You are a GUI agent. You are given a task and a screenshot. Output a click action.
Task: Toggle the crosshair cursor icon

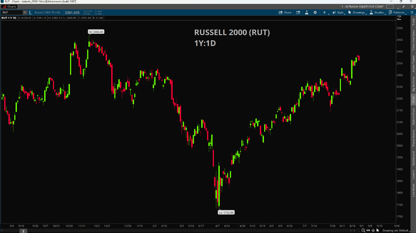(x=373, y=230)
